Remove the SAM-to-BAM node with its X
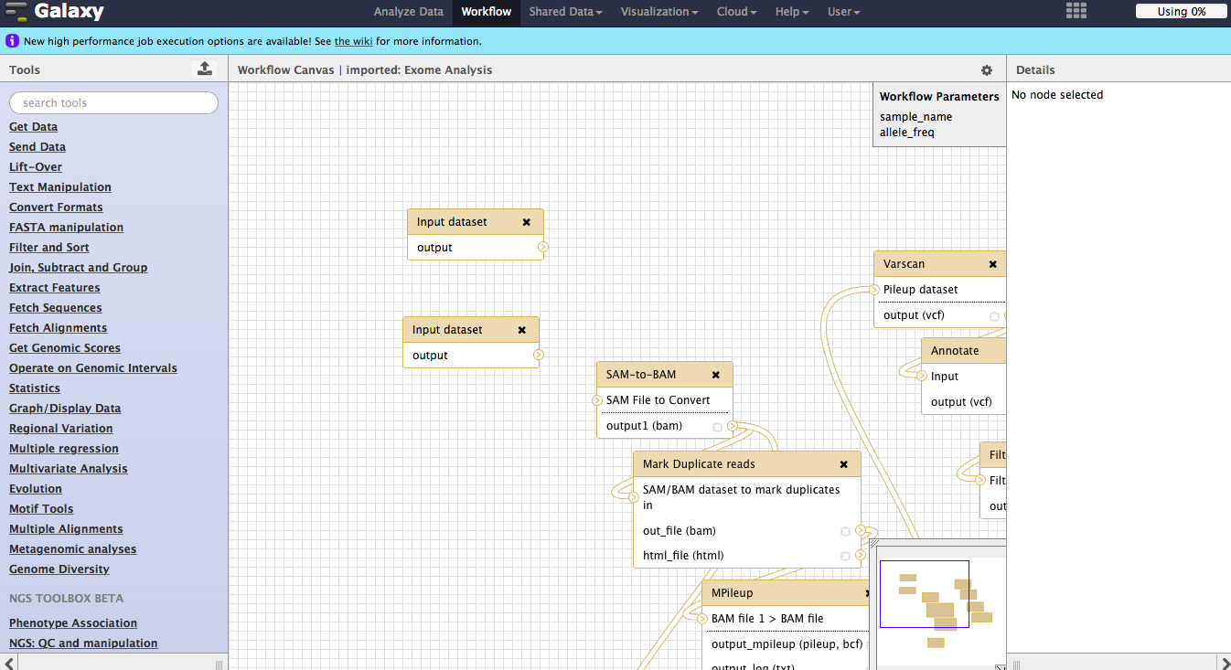This screenshot has height=670, width=1231. pos(716,375)
